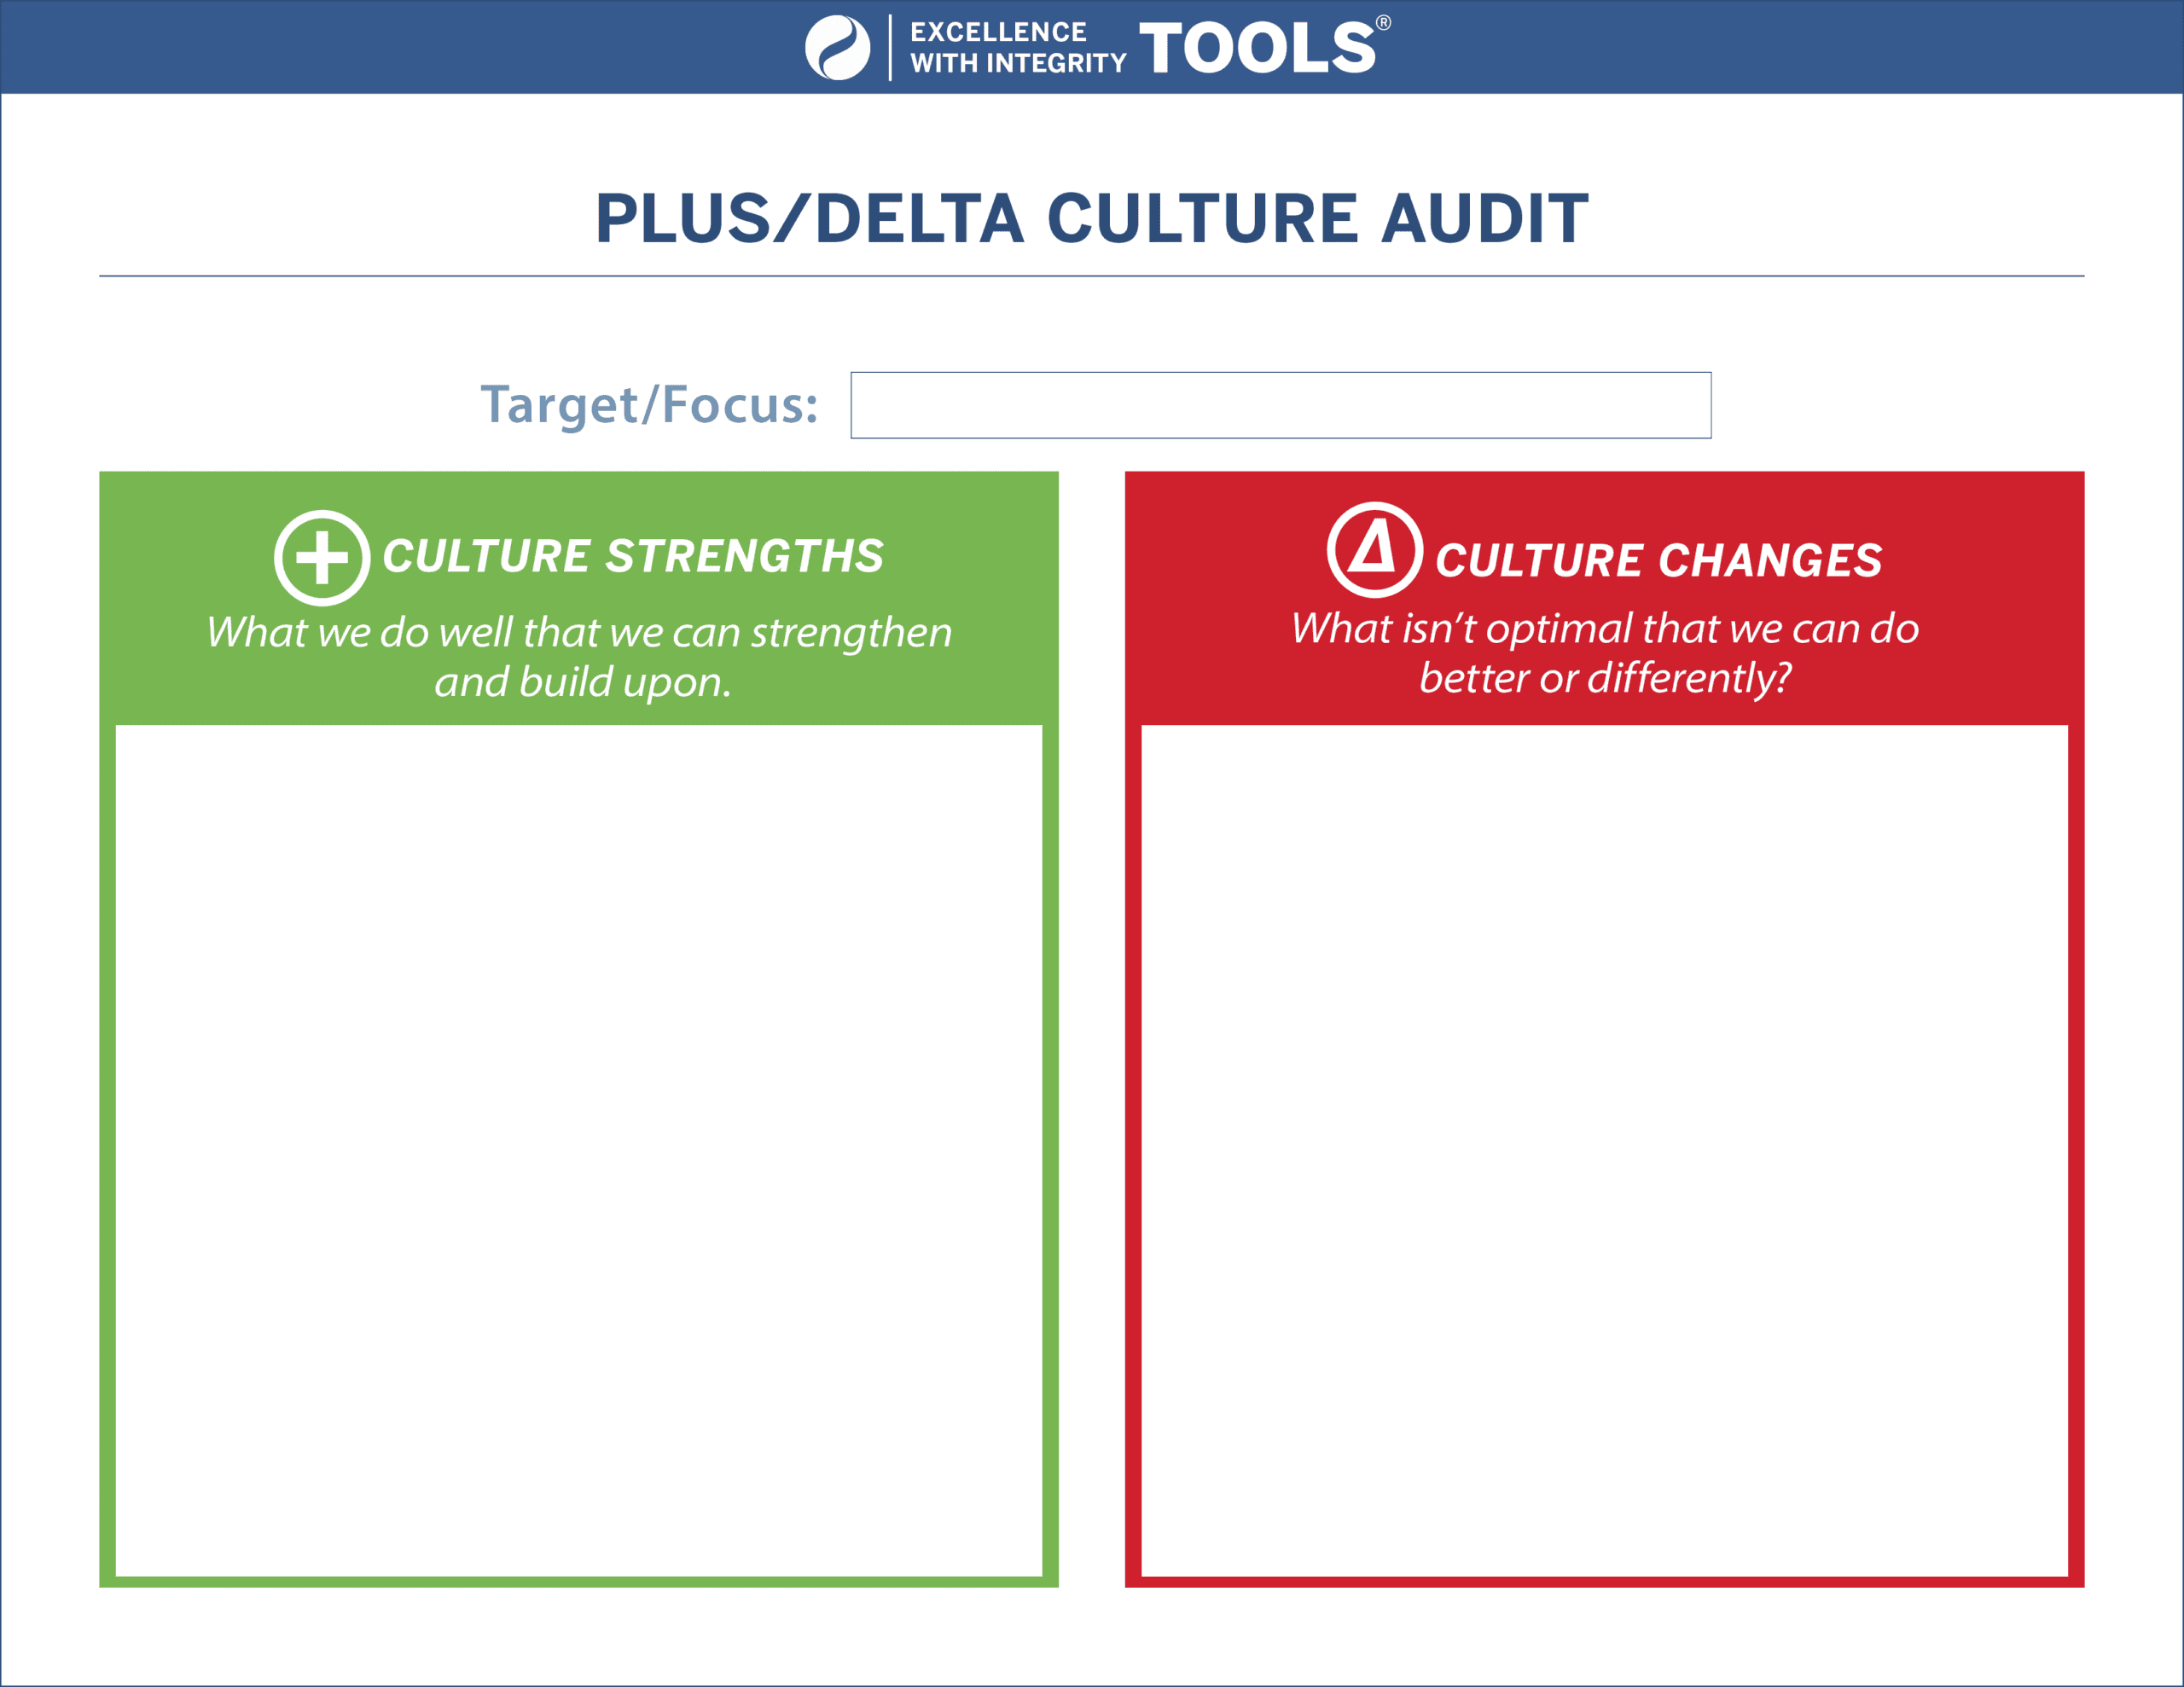The image size is (2184, 1687).
Task: Click the registered trademark symbol after TOOLS
Action: pyautogui.click(x=1383, y=23)
